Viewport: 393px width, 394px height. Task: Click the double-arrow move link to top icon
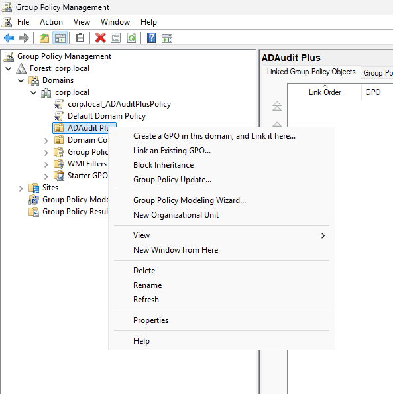pos(277,106)
